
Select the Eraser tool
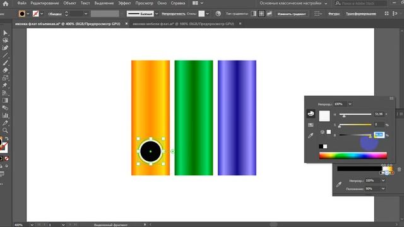[x=5, y=70]
